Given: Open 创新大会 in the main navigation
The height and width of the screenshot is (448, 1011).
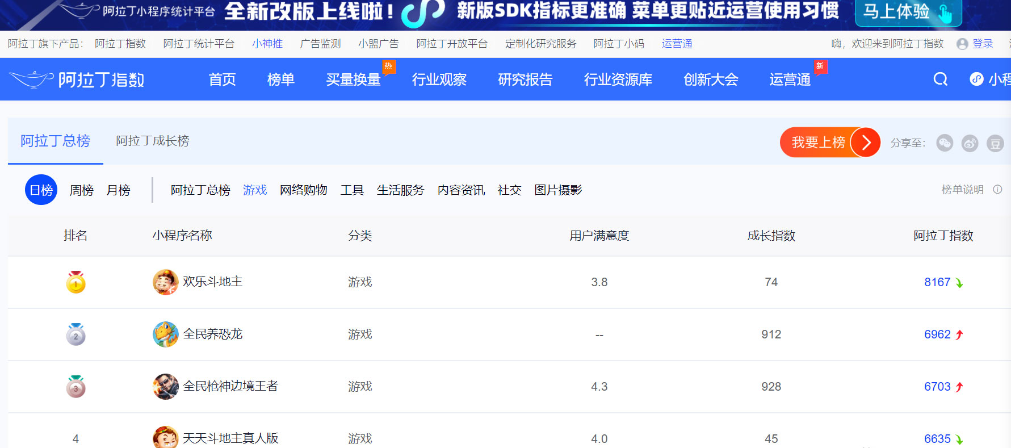Looking at the screenshot, I should click(x=711, y=79).
